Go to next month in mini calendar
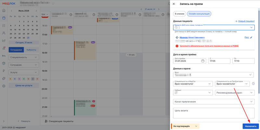Screen dimensions: 260x130 (36, 11)
